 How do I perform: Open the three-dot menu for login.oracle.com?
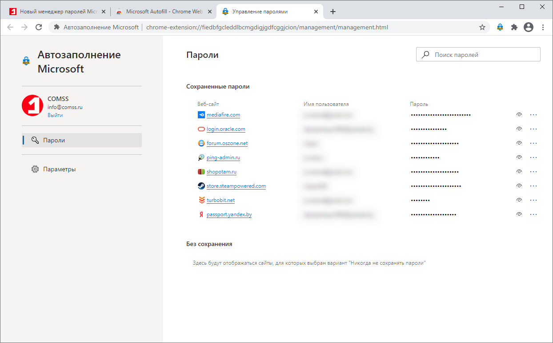(x=533, y=129)
